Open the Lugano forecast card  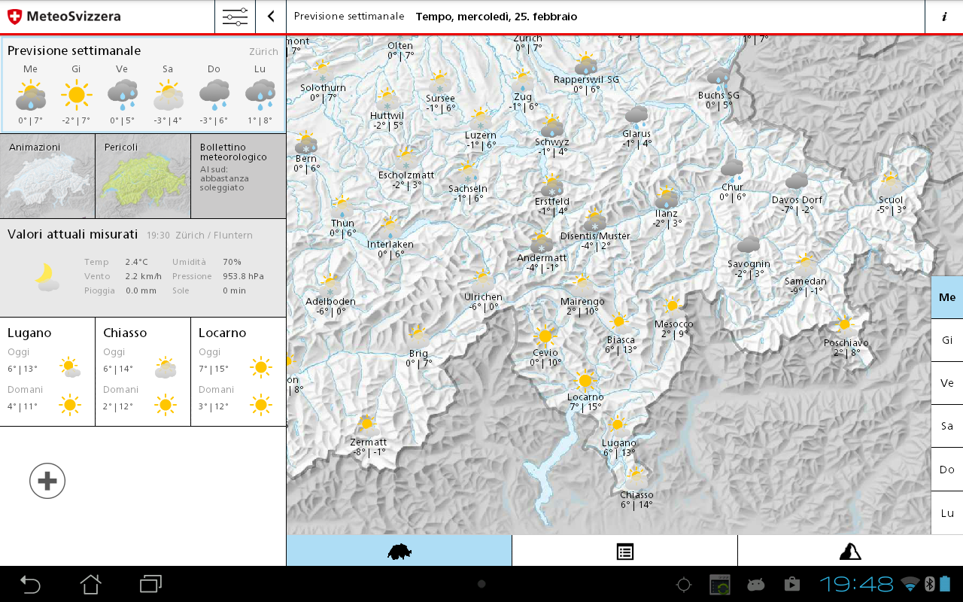47,372
